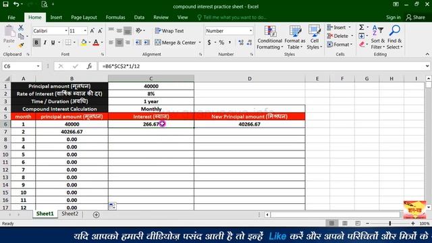The height and width of the screenshot is (243, 432).
Task: Click the zoom slider handle
Action: pyautogui.click(x=390, y=223)
